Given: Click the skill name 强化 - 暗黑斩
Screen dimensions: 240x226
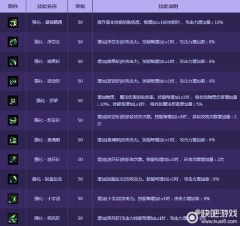Looking at the screenshot, I should coord(47,62).
